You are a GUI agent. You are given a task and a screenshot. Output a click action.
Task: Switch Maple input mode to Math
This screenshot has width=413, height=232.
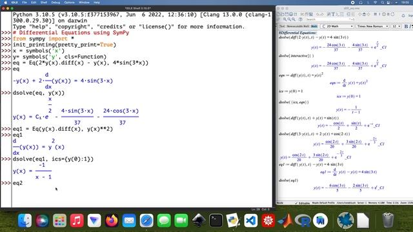pos(314,26)
